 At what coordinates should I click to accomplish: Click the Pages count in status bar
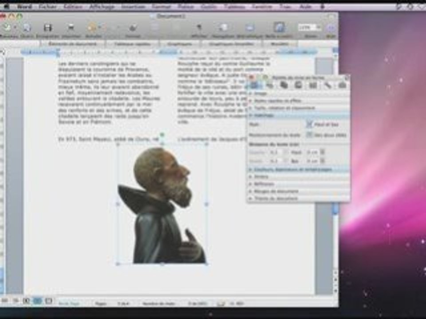click(x=112, y=303)
